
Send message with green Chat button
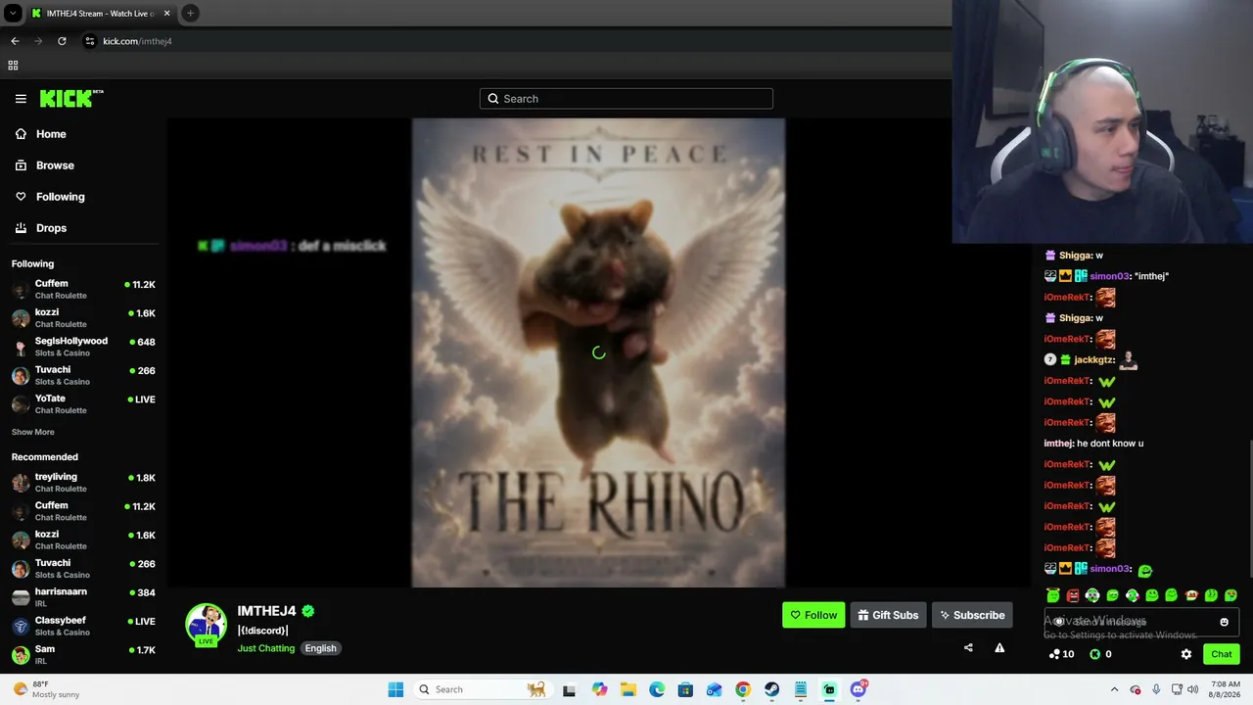1221,654
